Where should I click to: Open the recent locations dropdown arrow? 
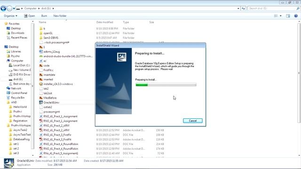click(x=14, y=8)
